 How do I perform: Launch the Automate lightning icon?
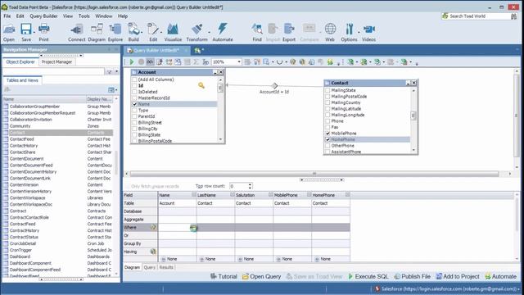223,33
